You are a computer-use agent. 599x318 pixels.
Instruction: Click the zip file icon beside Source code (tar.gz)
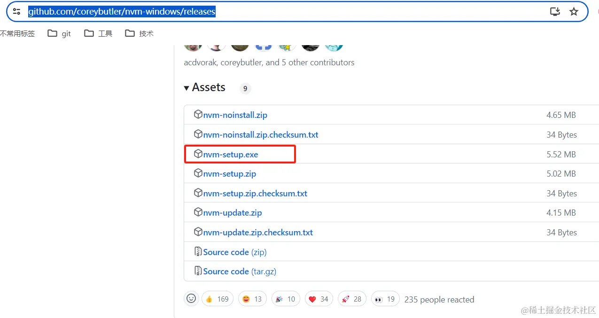pos(198,271)
